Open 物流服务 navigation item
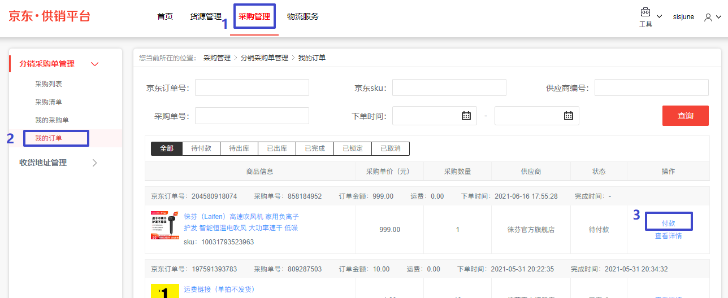Viewport: 728px width, 298px height. tap(303, 16)
